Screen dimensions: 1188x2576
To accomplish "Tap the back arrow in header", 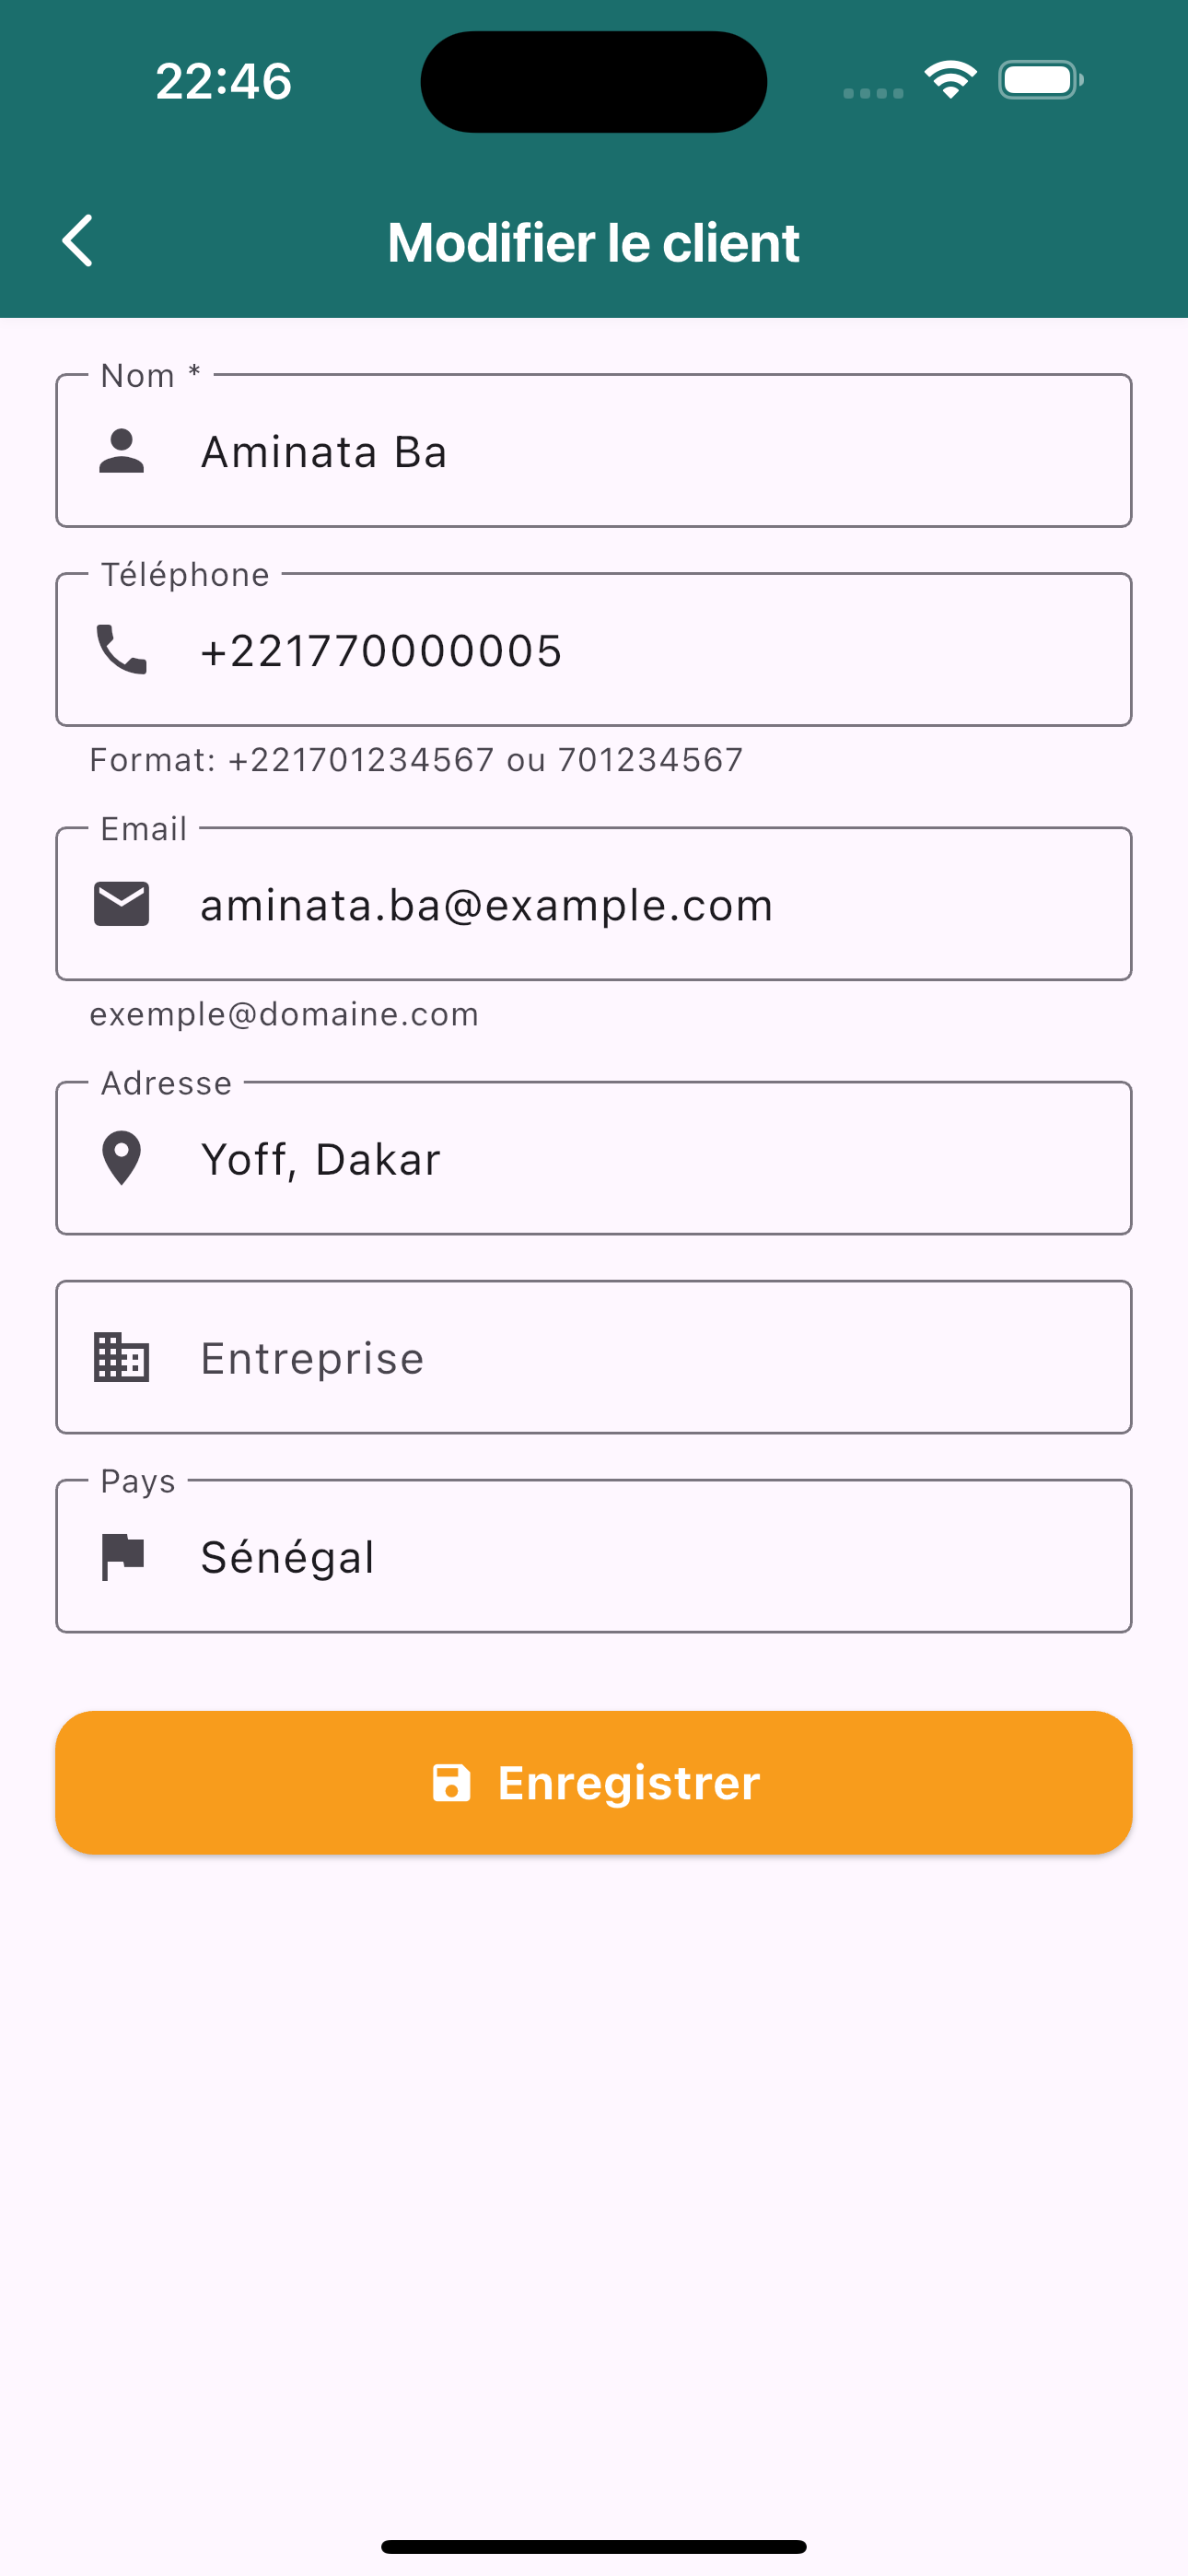I will tap(78, 241).
